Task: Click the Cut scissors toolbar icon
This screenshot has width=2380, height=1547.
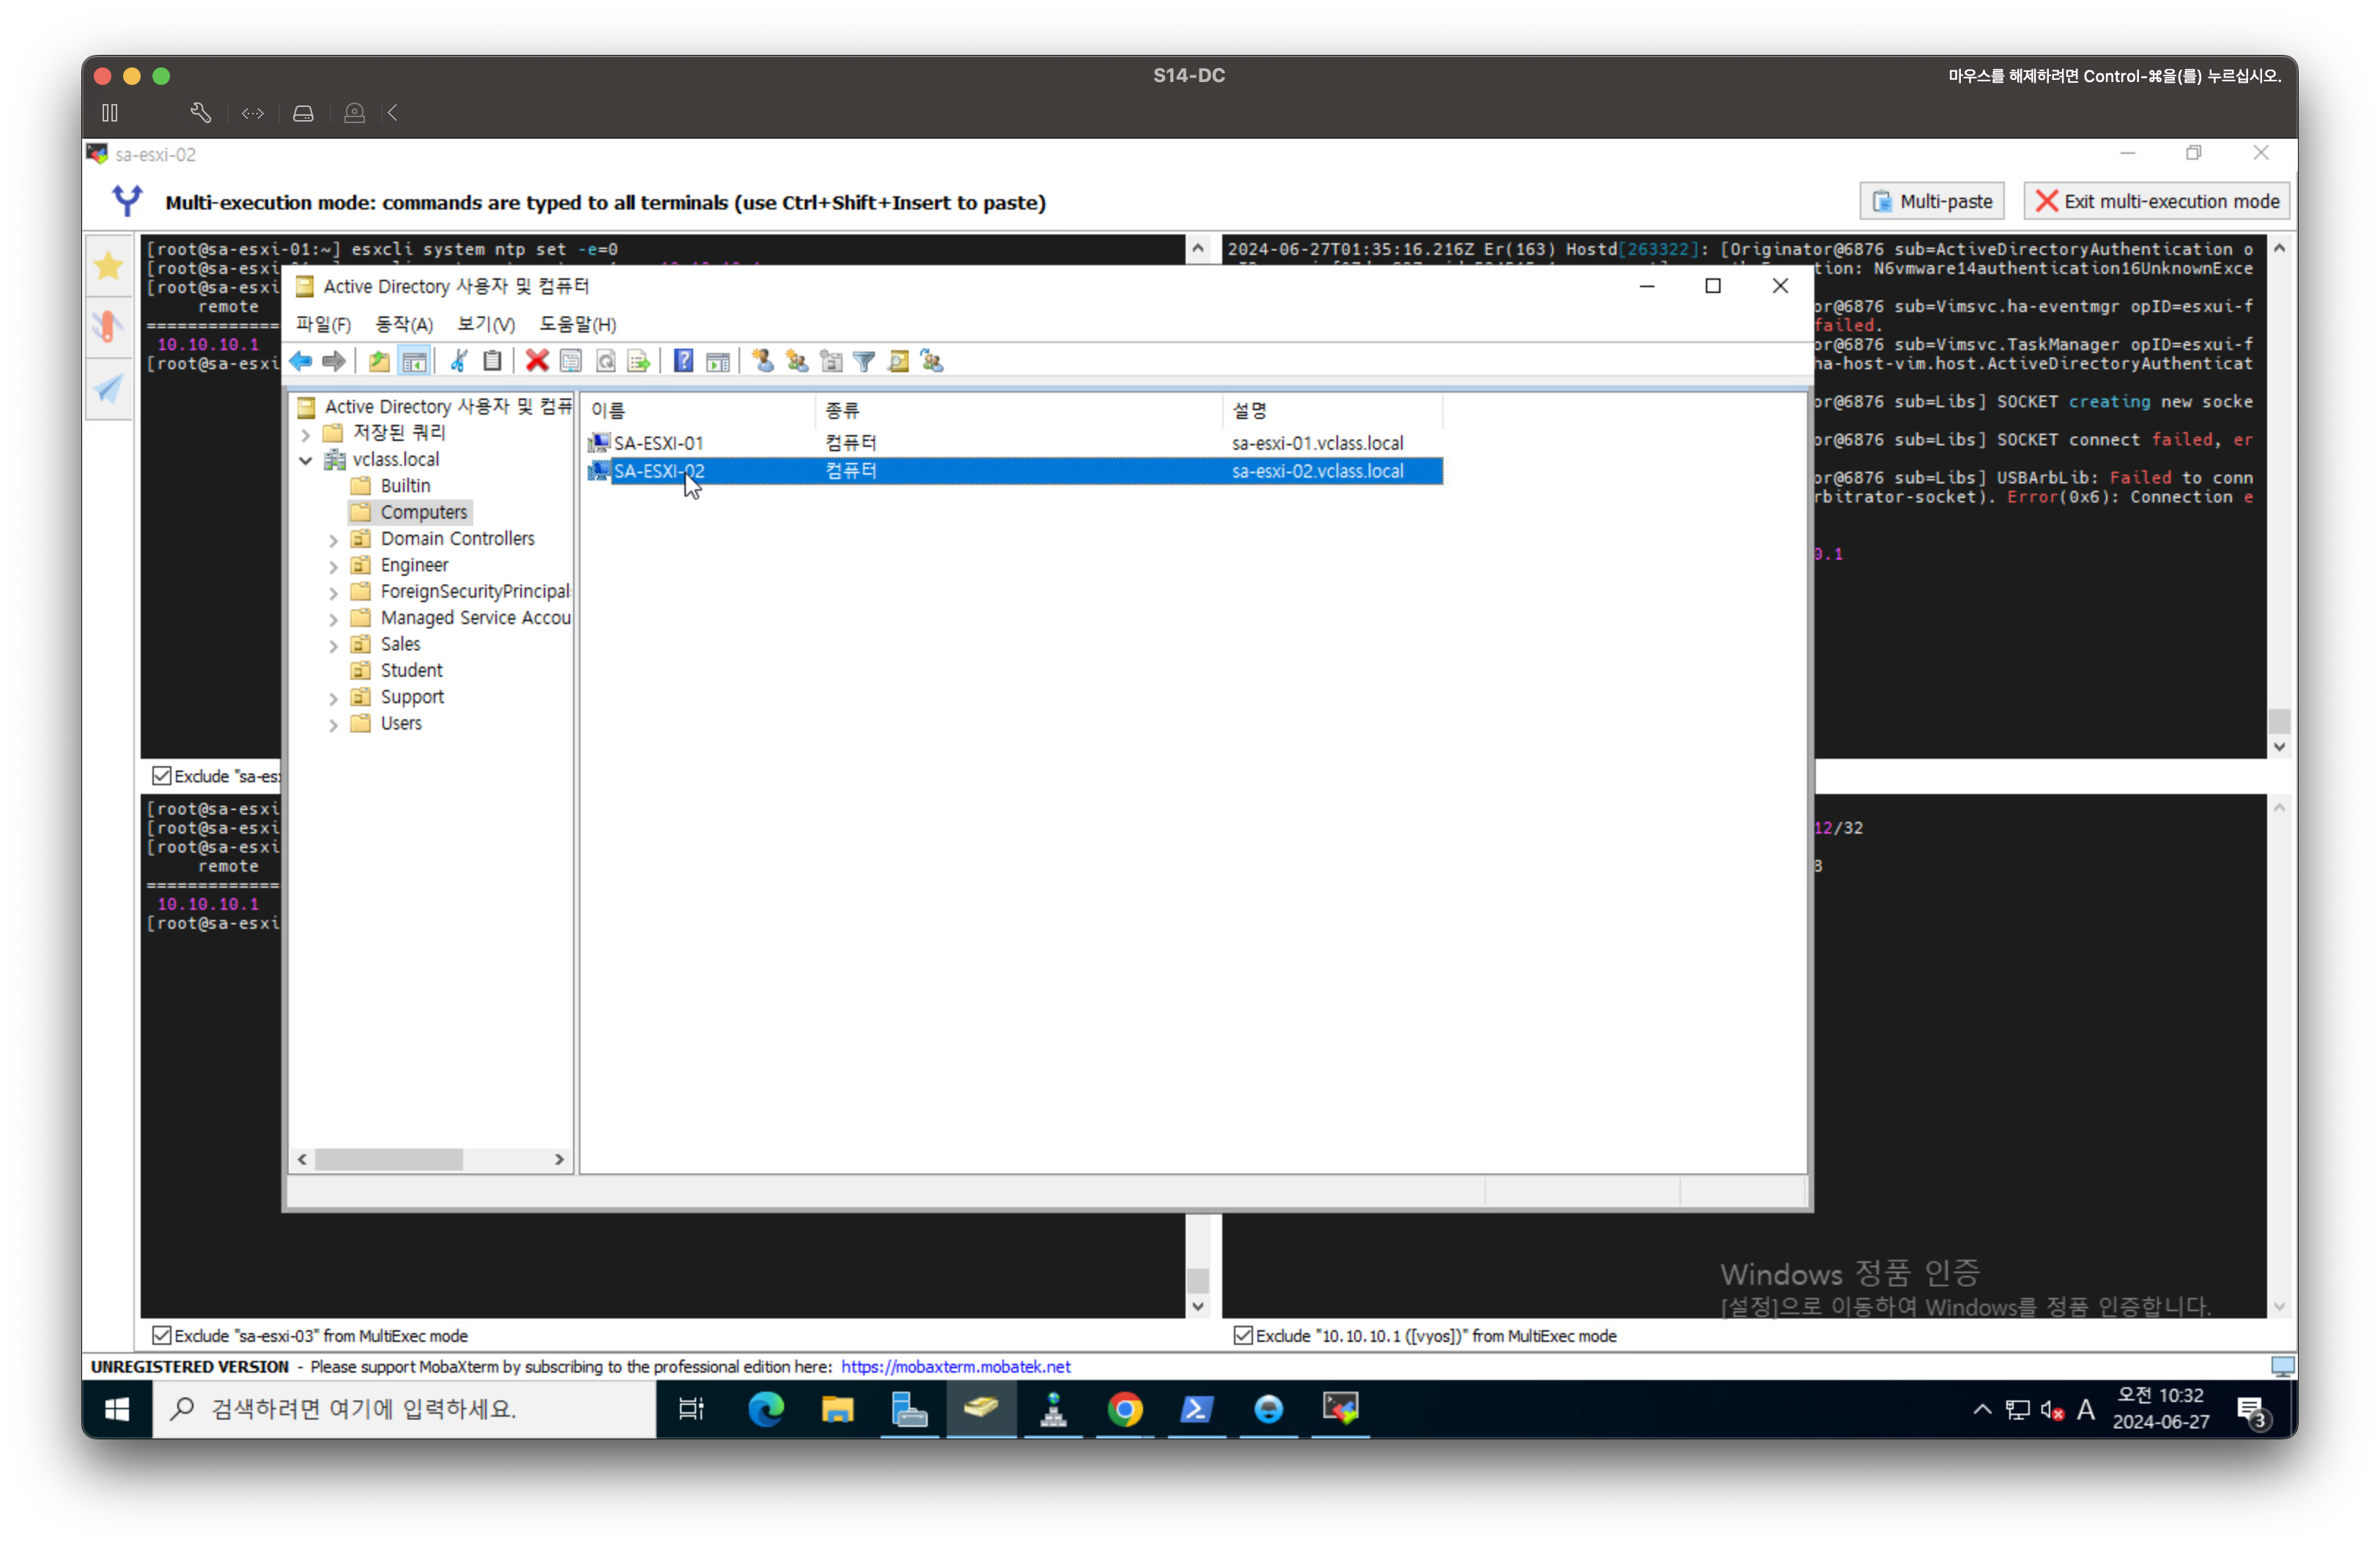Action: click(x=459, y=361)
